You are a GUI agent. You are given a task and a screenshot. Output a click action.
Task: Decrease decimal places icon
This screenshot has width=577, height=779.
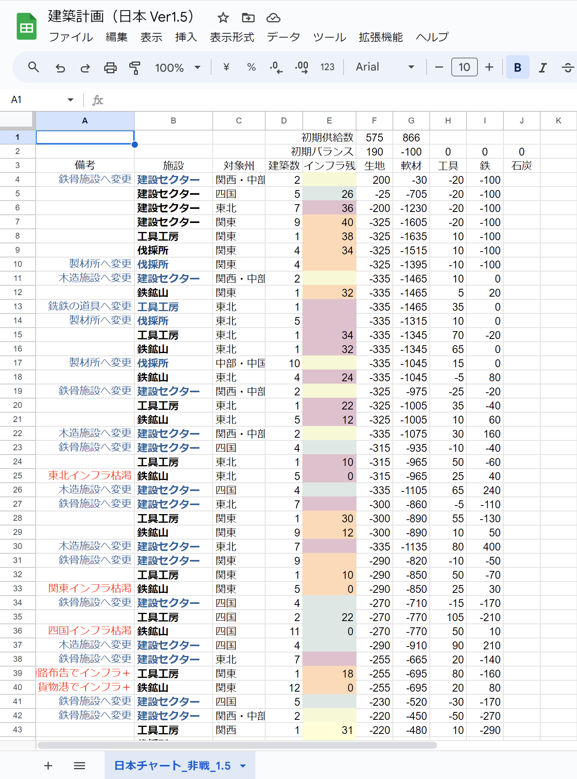(x=276, y=67)
